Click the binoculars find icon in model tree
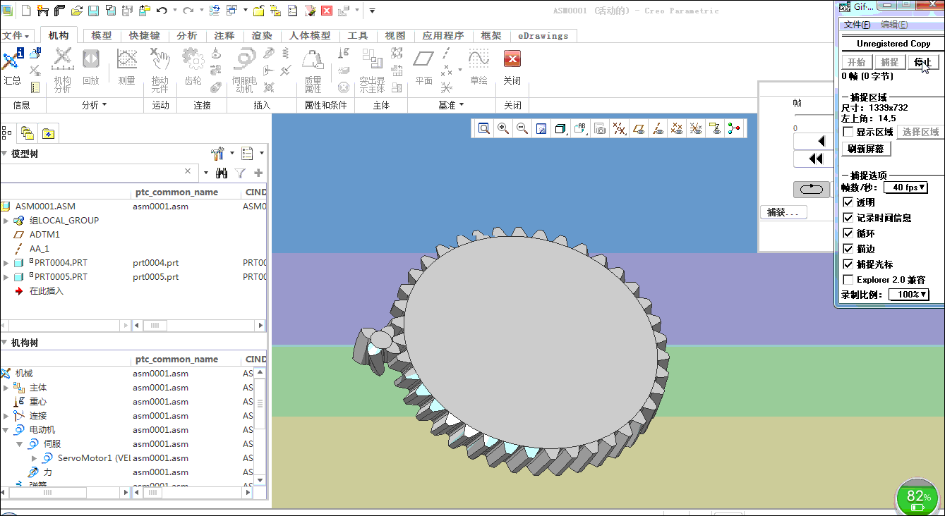The width and height of the screenshot is (945, 516). click(x=222, y=173)
